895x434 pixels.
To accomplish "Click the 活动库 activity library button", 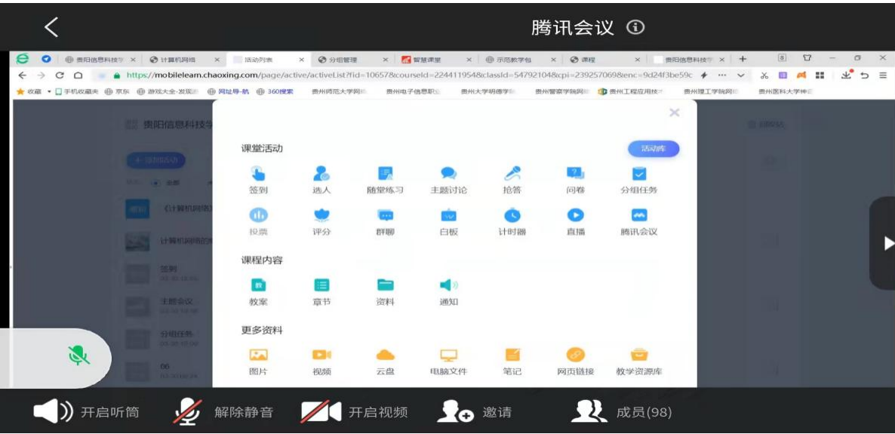I will coord(653,149).
